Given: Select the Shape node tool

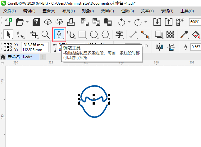Looking at the screenshot, I should tap(20, 34).
